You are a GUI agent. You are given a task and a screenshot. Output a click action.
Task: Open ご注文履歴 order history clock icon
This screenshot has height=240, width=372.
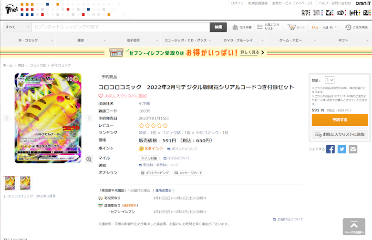point(348,27)
